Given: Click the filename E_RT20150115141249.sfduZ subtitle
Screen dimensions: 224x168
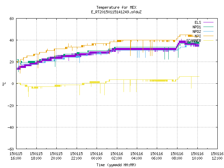Looking at the screenshot, I should (x=116, y=12).
